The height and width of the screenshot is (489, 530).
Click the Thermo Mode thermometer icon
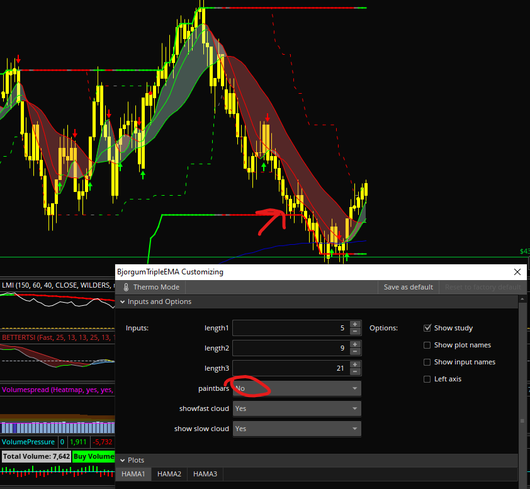[126, 287]
